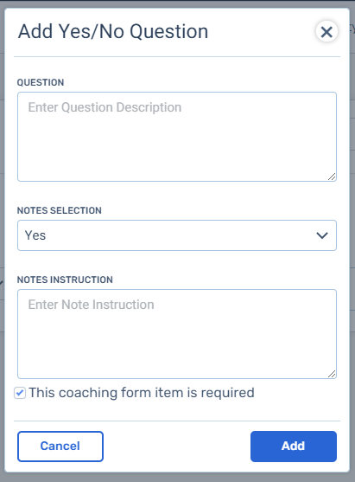Click the NOTES INSTRUCTION field label
355x482 pixels.
pyautogui.click(x=65, y=280)
